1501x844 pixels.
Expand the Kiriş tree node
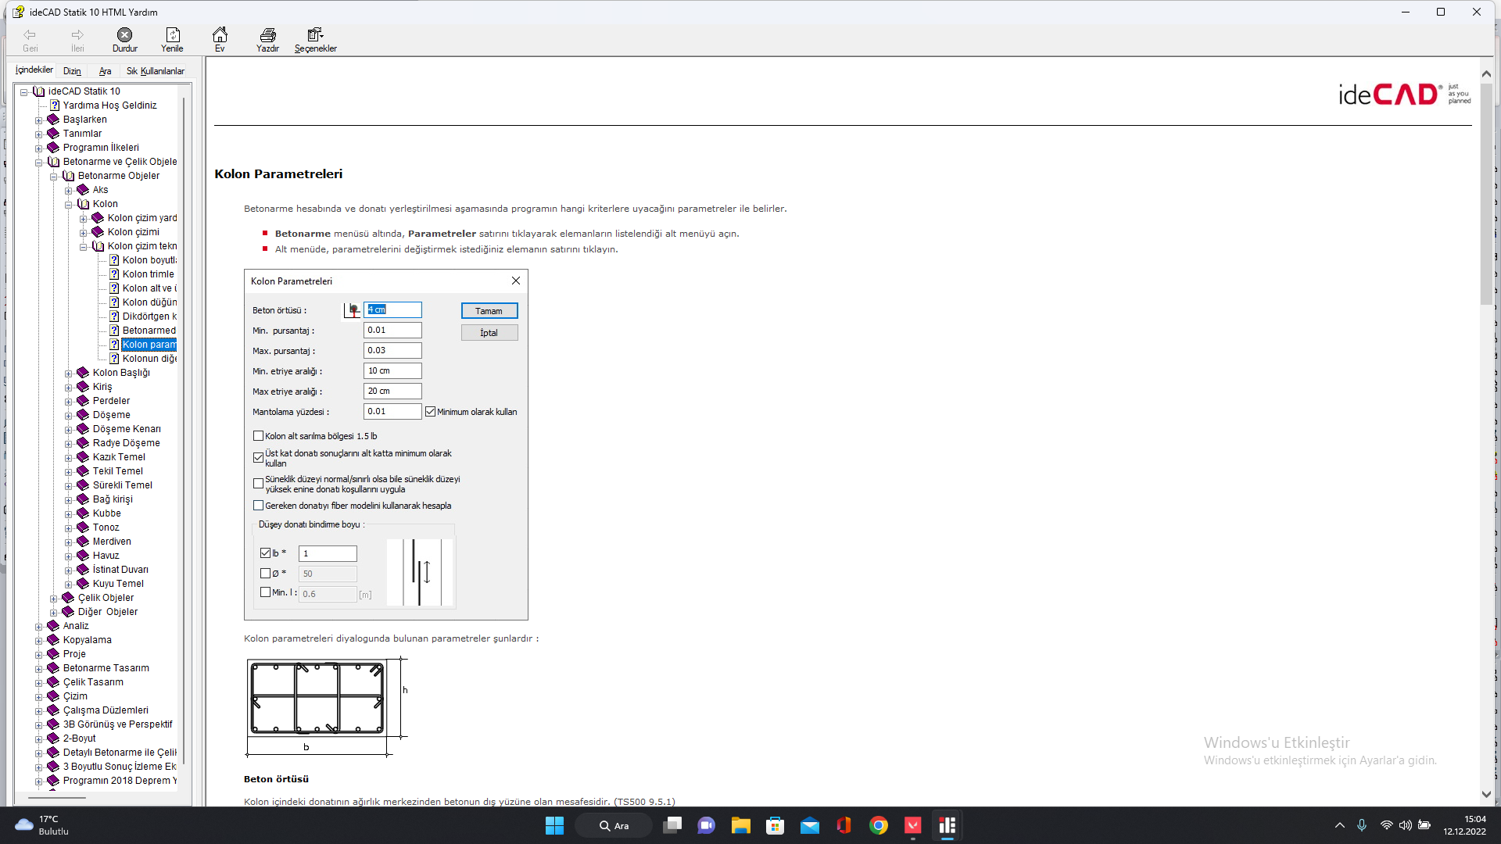68,388
